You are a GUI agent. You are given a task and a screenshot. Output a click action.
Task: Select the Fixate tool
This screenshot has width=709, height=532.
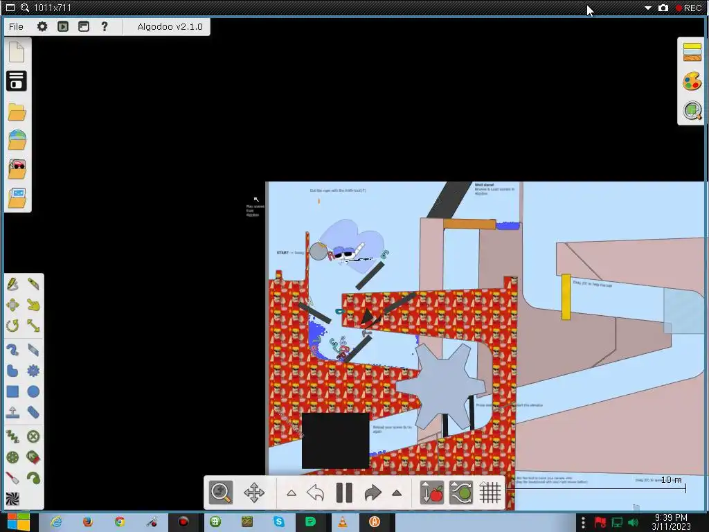coord(33,436)
